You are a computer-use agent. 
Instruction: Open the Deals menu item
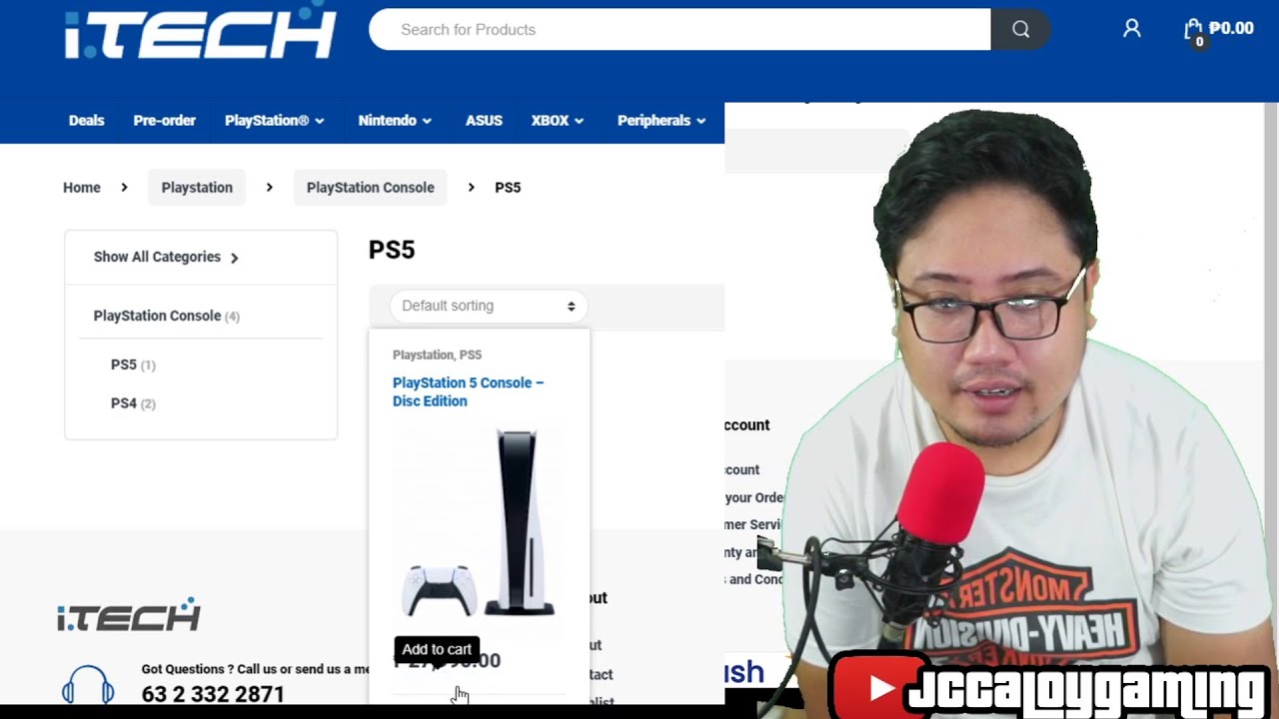pyautogui.click(x=86, y=120)
